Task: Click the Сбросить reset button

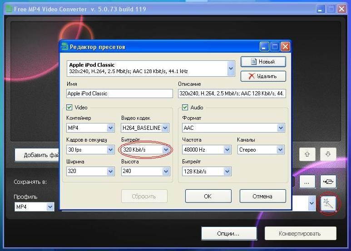Action: click(x=144, y=196)
